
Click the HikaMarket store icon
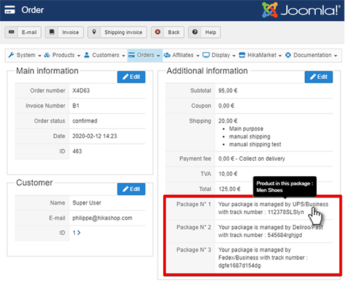click(242, 55)
